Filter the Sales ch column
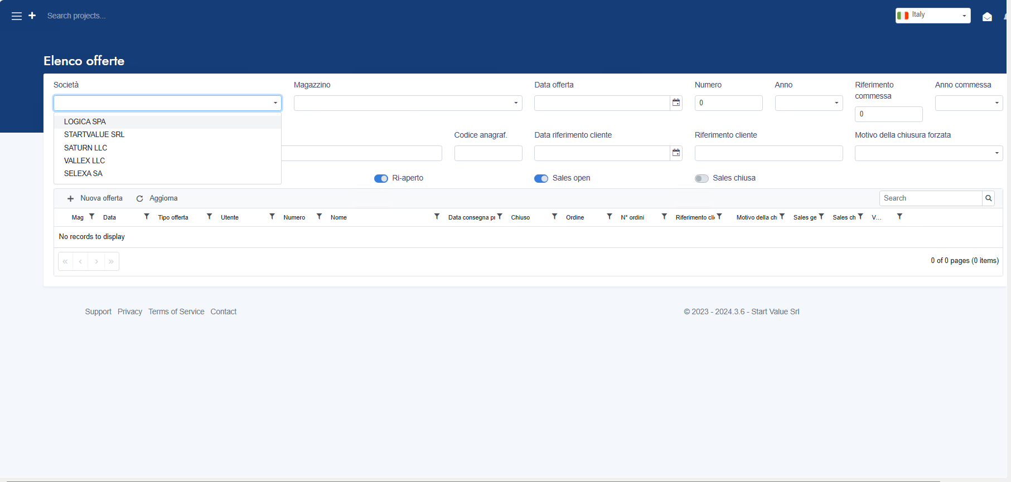Screen dimensions: 1011x482 [860, 217]
